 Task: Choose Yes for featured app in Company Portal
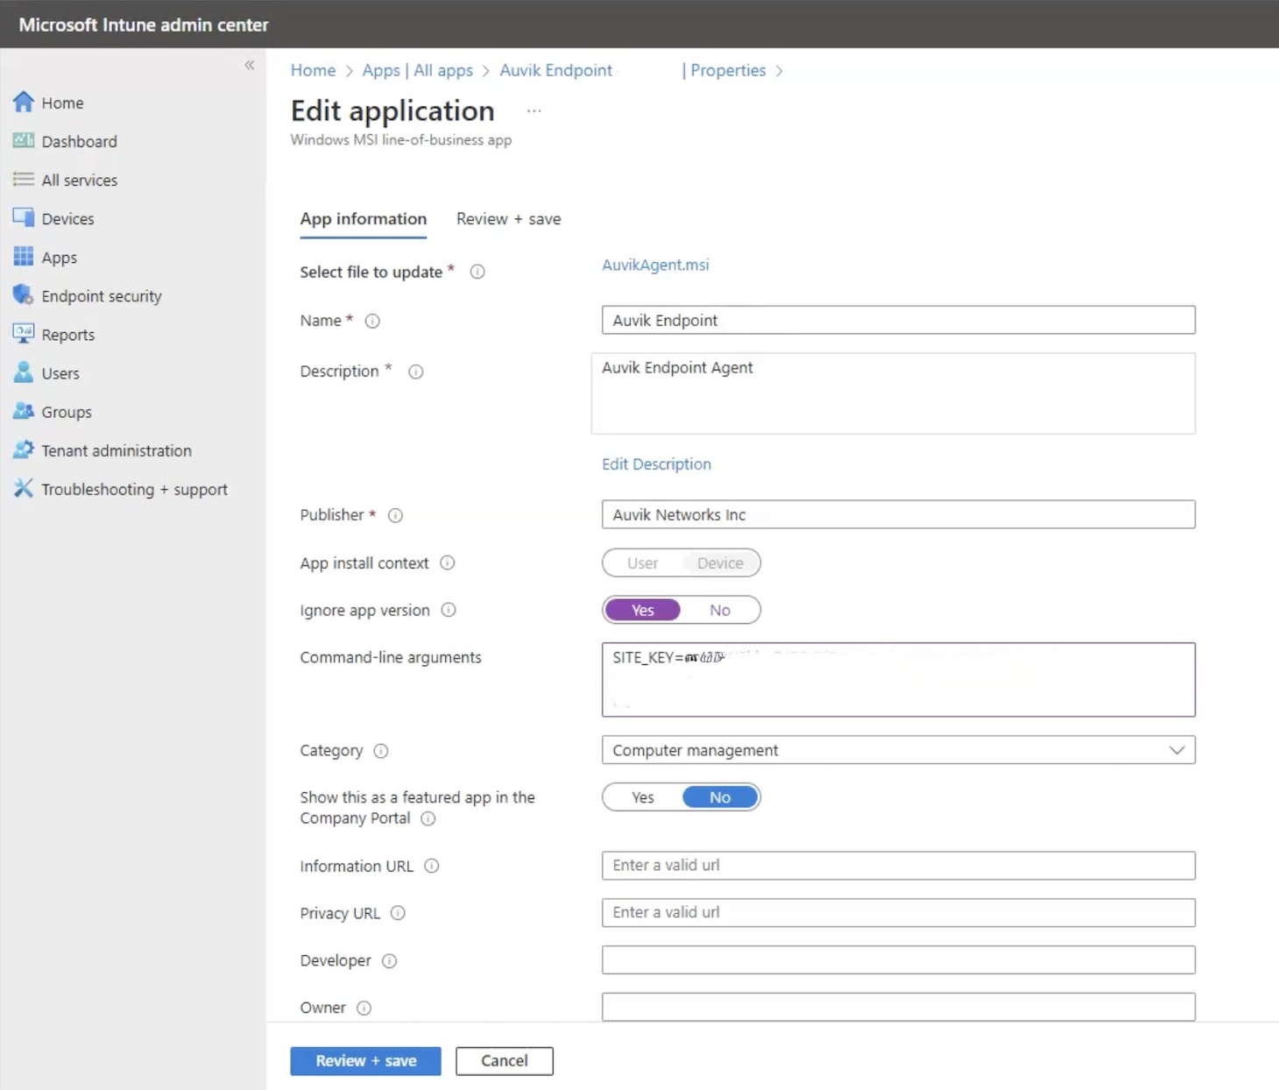642,797
